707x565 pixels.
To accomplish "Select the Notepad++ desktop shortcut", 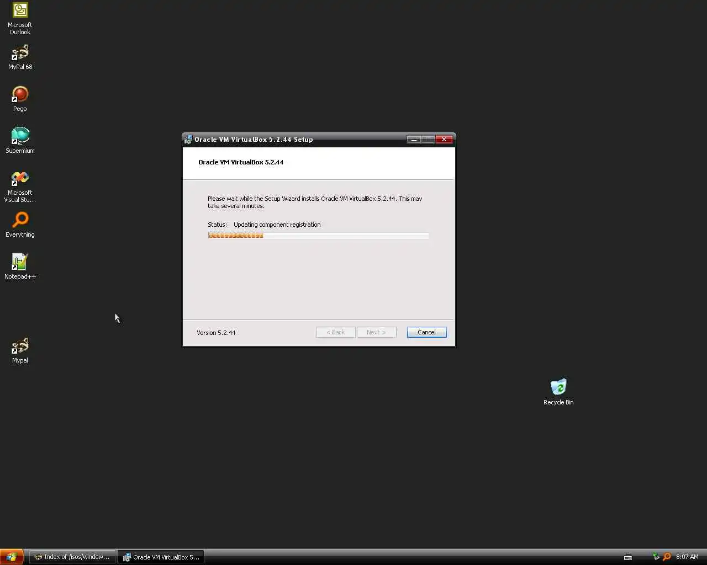I will [x=20, y=266].
